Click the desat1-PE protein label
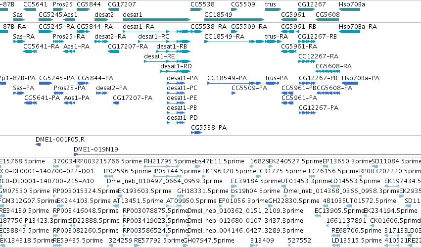This screenshot has height=248, width=421. click(x=182, y=98)
